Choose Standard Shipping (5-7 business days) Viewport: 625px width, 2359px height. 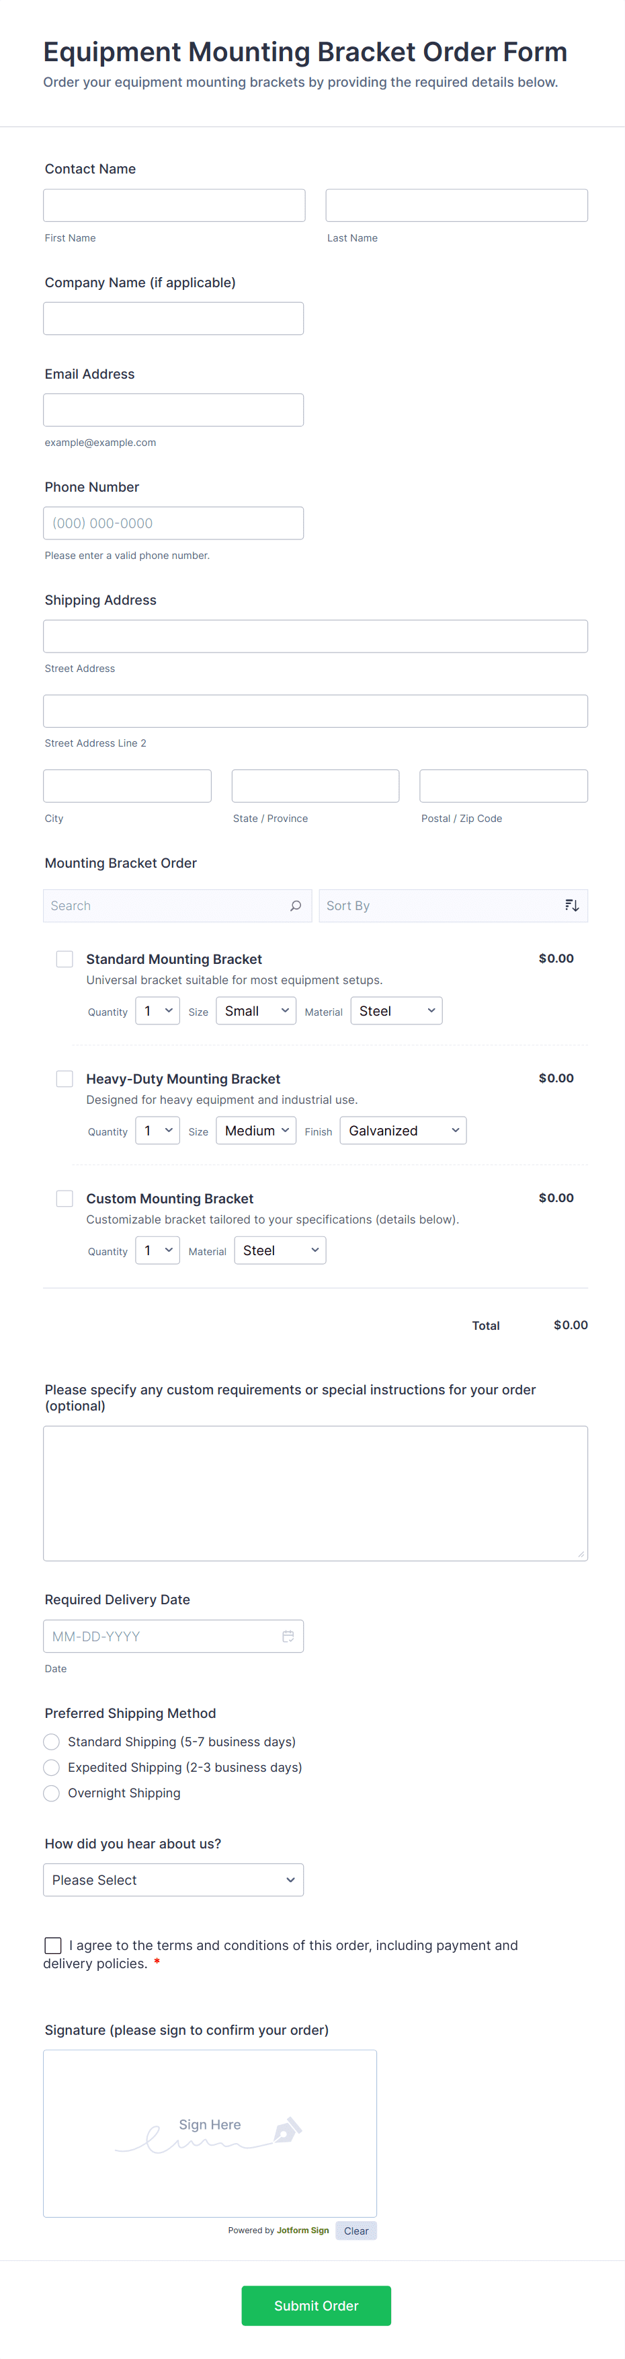52,1742
